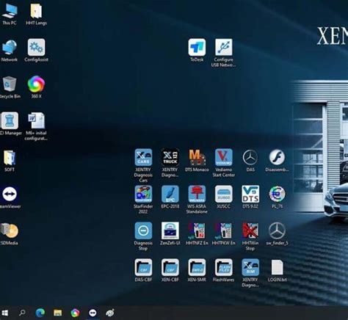348x320 pixels.
Task: Open the PL_76 price list shortcut
Action: [x=277, y=197]
